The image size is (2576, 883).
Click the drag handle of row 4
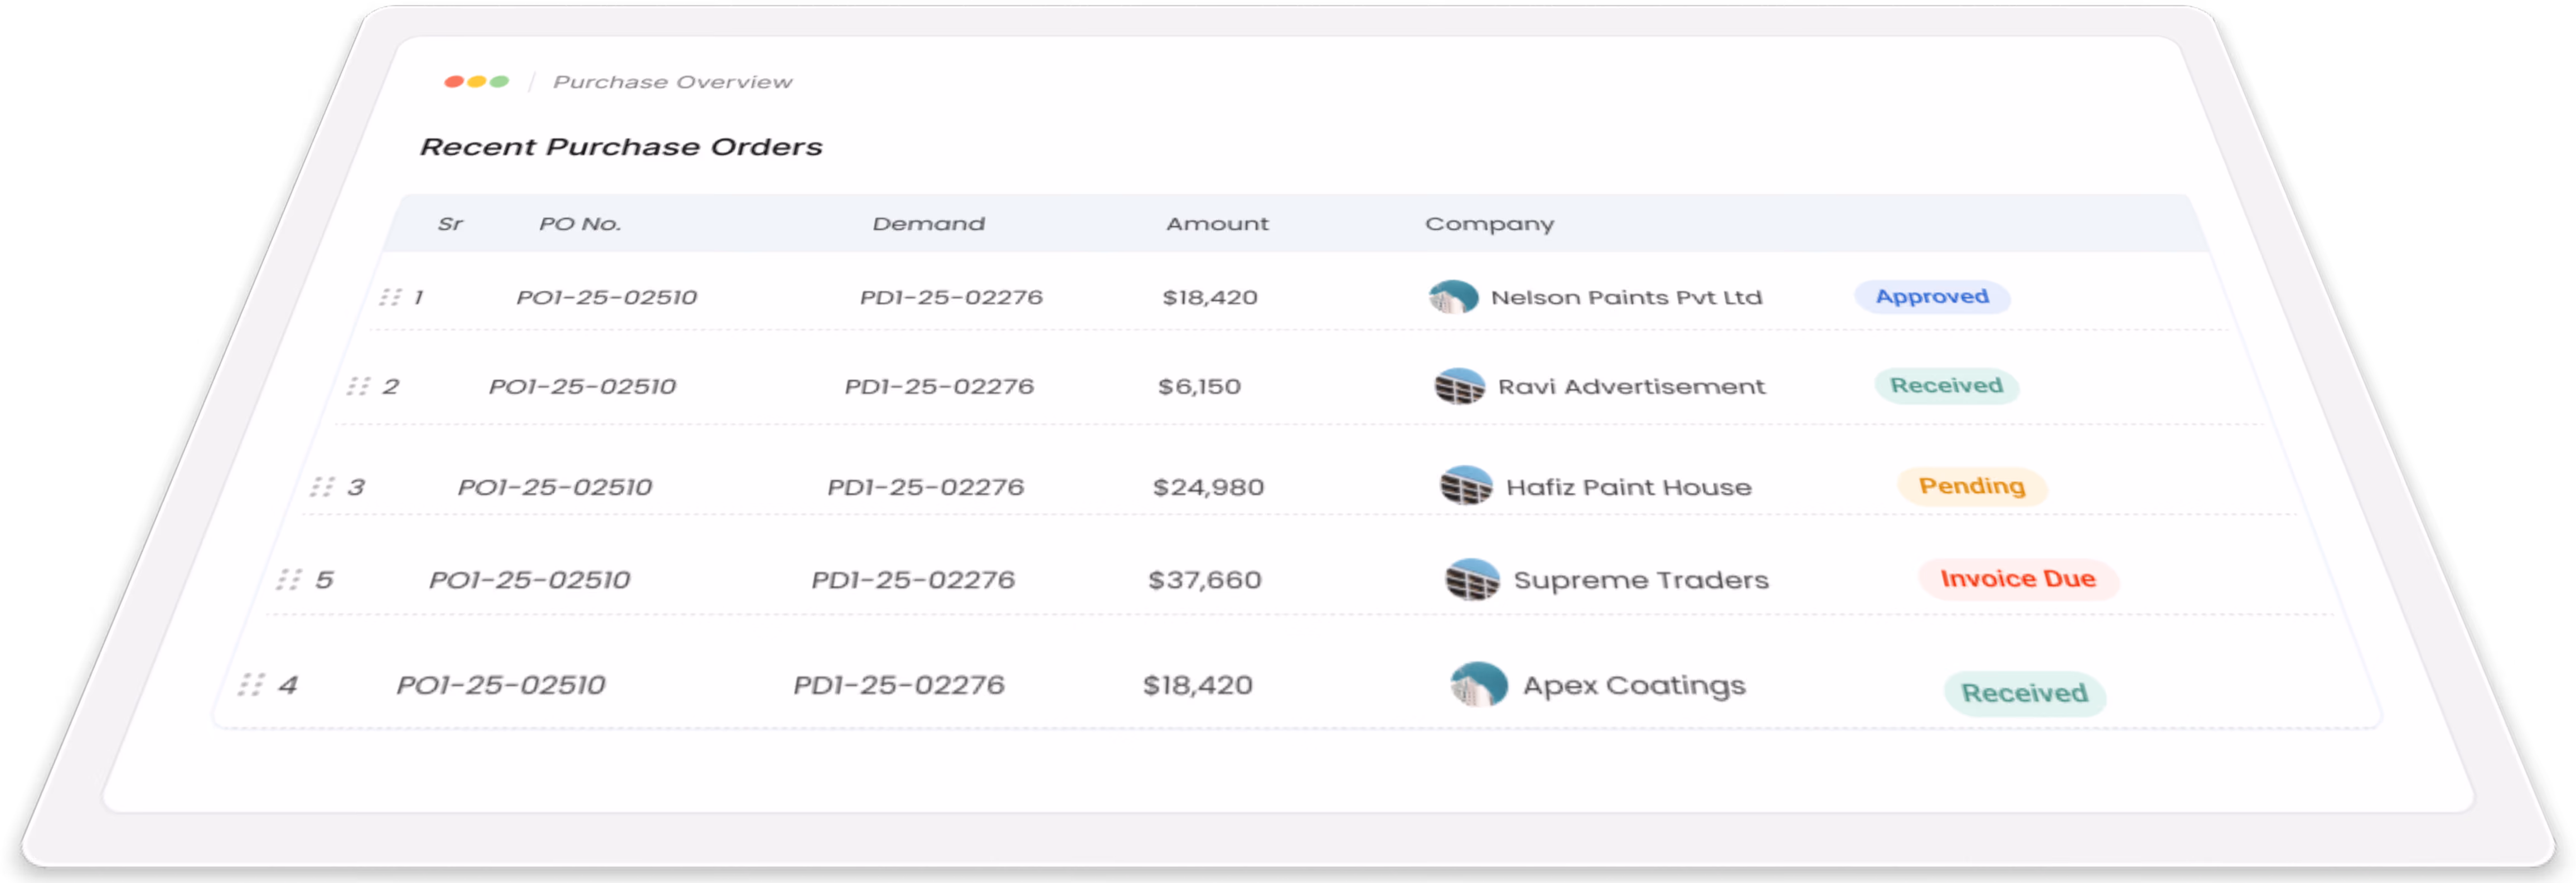click(251, 685)
